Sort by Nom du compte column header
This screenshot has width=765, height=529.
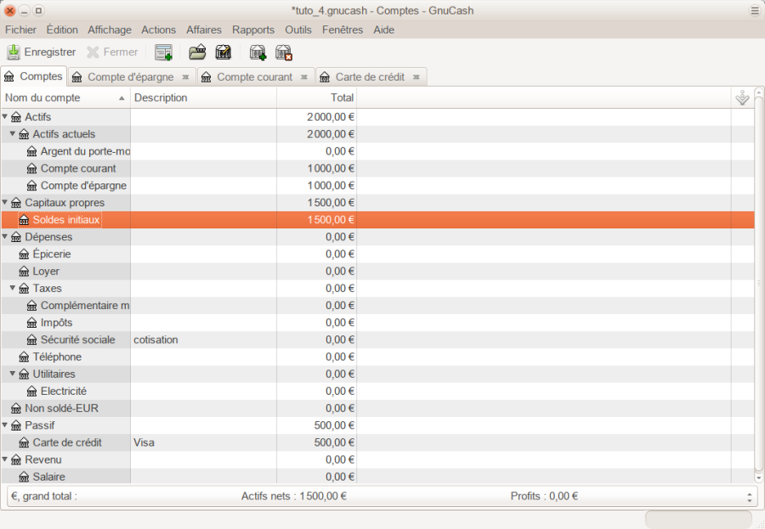click(59, 98)
